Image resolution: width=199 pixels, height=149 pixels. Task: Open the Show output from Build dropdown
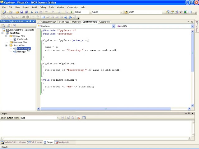[x=58, y=118]
